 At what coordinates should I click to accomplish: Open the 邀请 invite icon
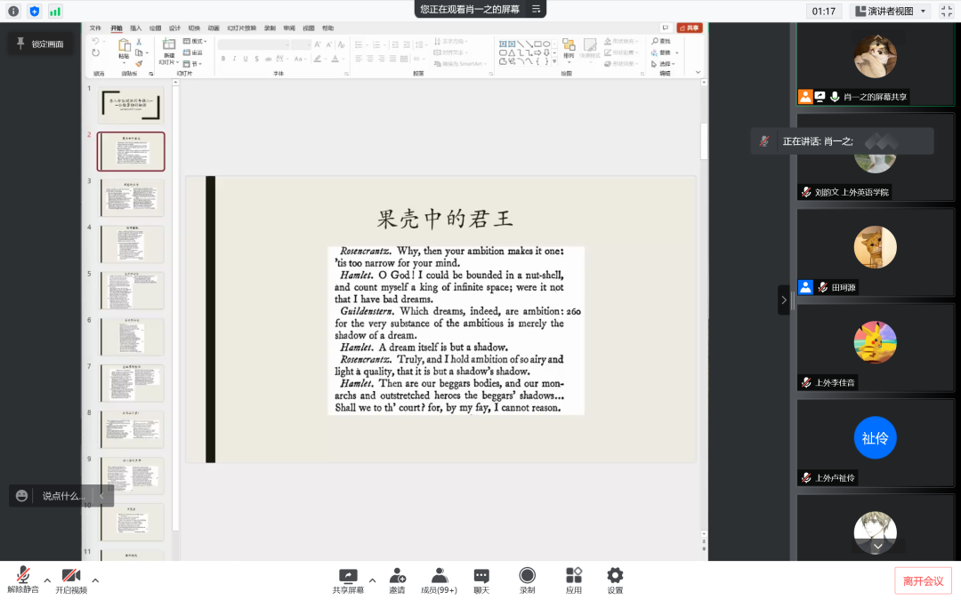[x=397, y=580]
